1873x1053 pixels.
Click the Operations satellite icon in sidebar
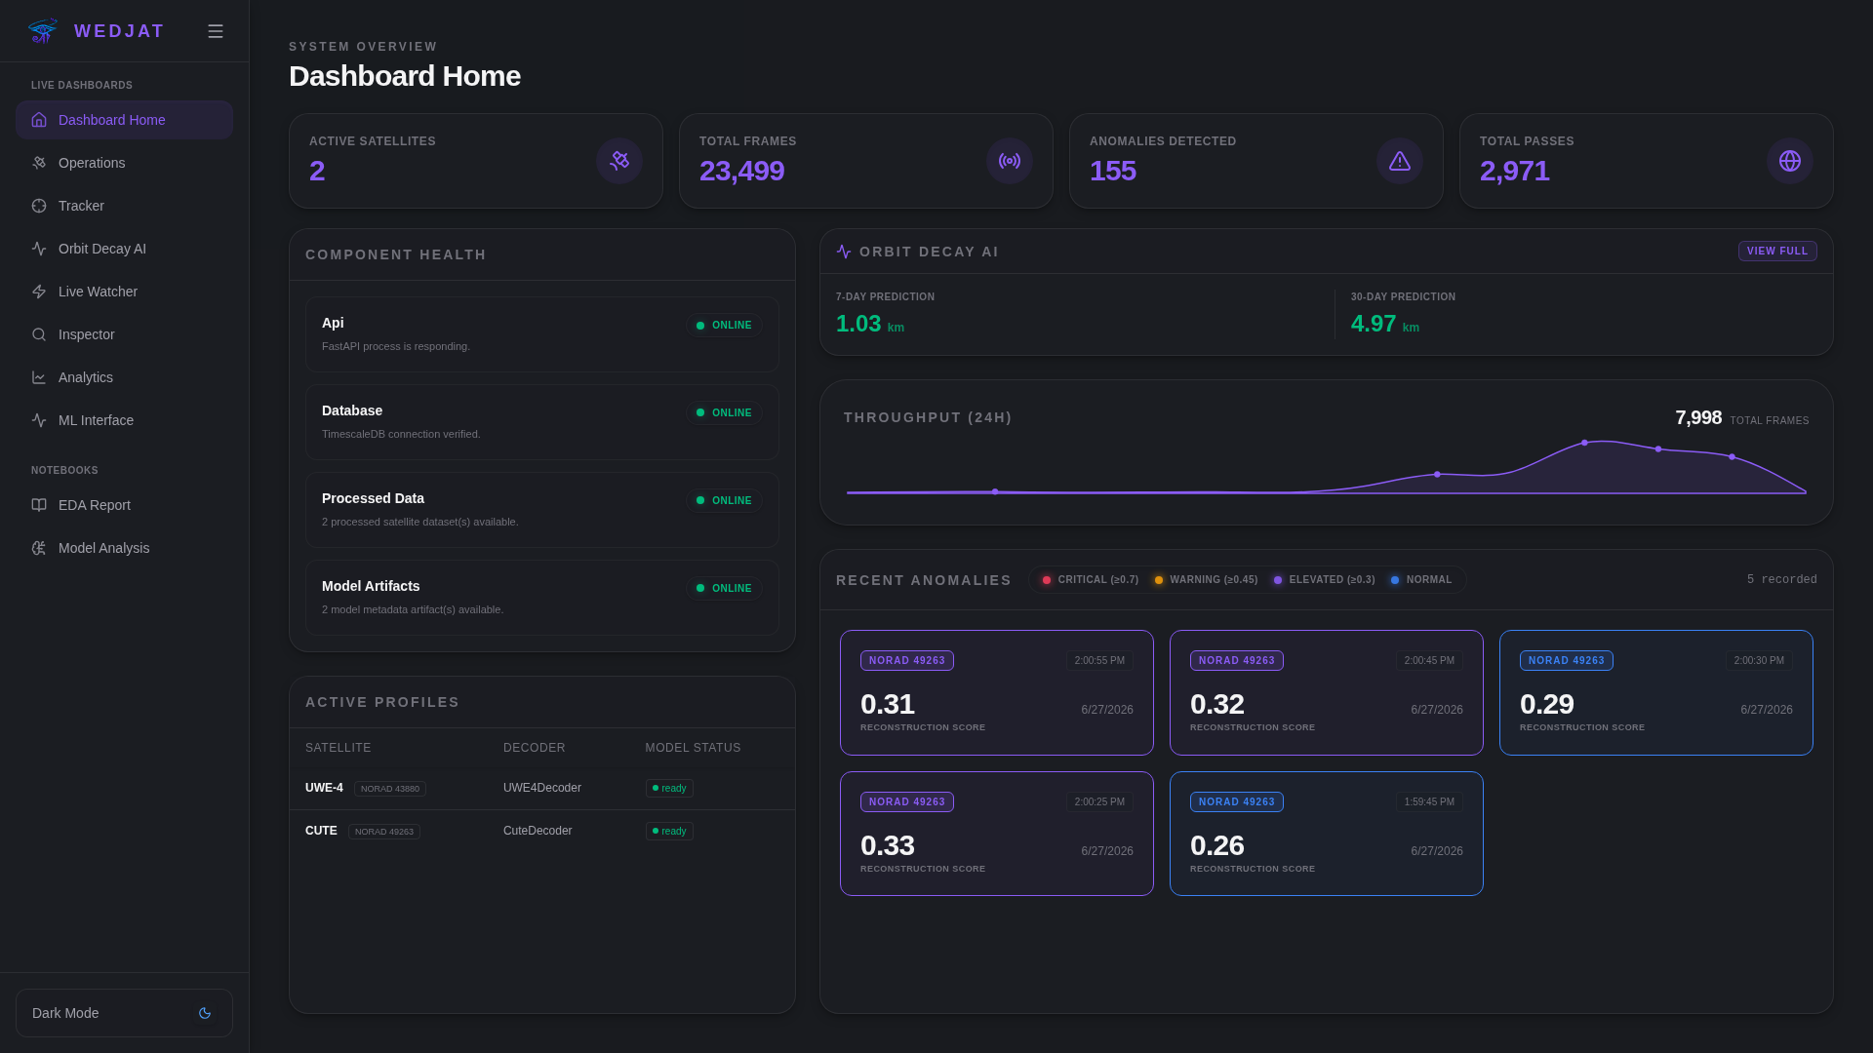click(39, 163)
